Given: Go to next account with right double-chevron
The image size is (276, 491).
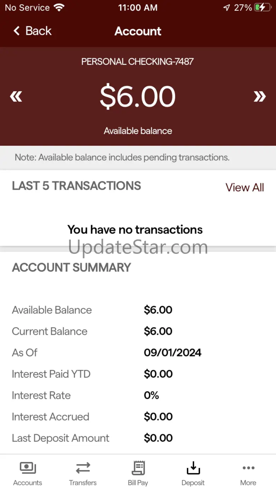Looking at the screenshot, I should 259,96.
